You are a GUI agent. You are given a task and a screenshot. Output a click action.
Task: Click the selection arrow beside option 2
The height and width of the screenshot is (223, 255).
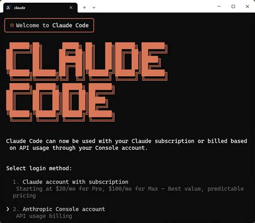pyautogui.click(x=8, y=209)
